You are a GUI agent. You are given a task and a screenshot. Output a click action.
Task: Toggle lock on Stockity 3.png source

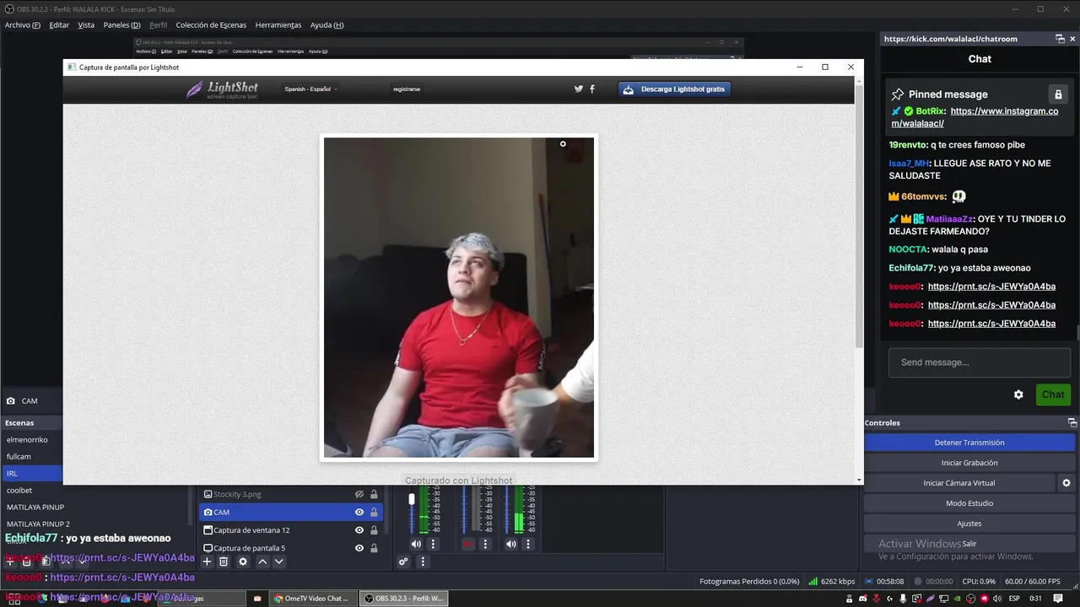374,495
